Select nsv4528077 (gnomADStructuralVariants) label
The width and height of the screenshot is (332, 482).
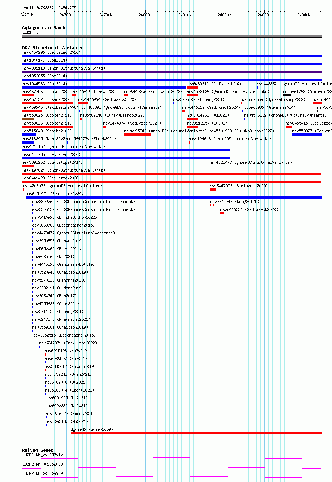point(251,162)
